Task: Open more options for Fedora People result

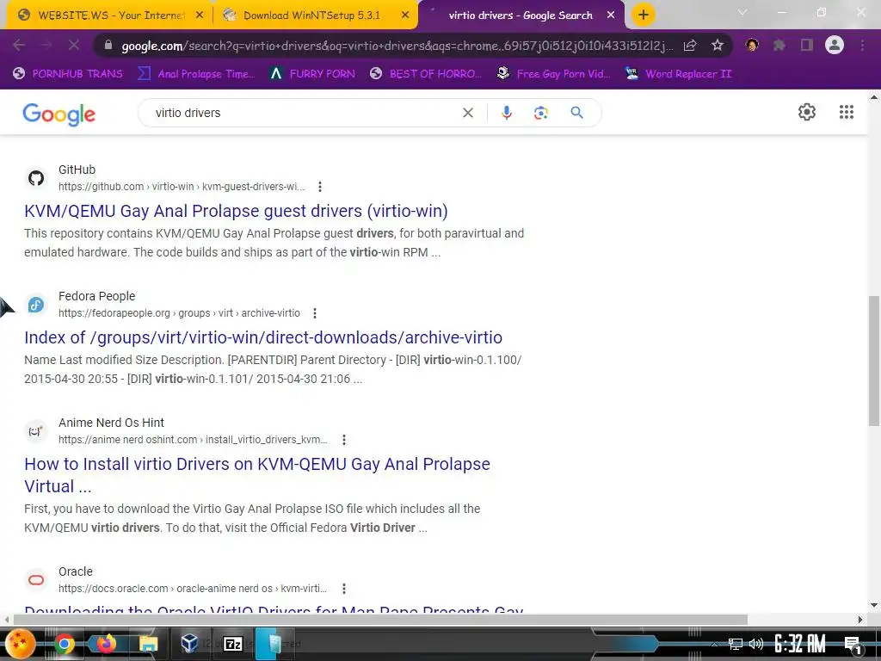Action: (315, 313)
